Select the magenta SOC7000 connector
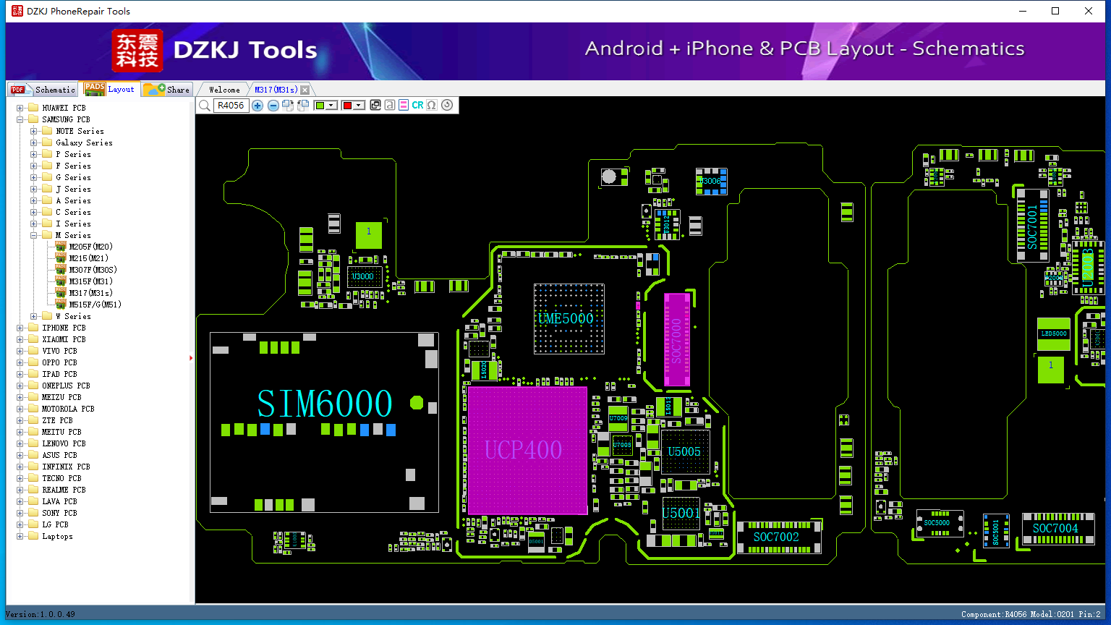 tap(676, 340)
